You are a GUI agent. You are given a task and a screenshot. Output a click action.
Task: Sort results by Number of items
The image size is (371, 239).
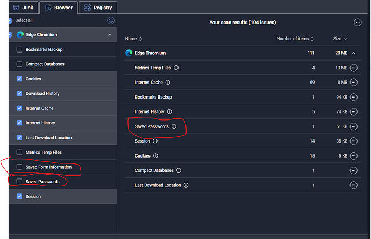coord(295,39)
